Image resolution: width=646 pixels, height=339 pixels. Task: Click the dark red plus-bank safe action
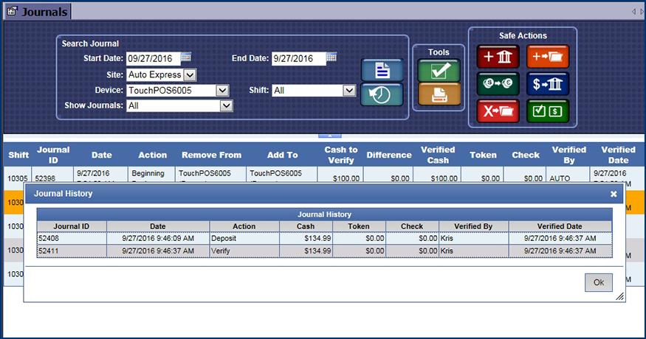click(498, 57)
